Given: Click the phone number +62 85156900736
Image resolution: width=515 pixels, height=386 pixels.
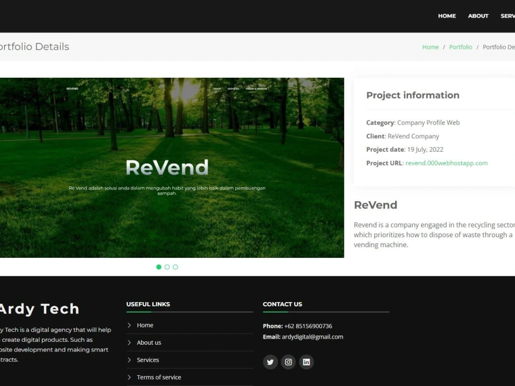Looking at the screenshot, I should pyautogui.click(x=308, y=326).
